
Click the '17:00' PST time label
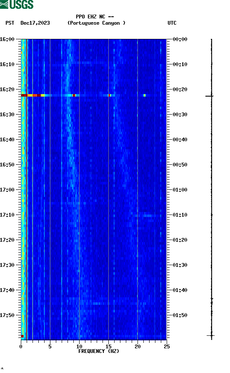click(7, 190)
